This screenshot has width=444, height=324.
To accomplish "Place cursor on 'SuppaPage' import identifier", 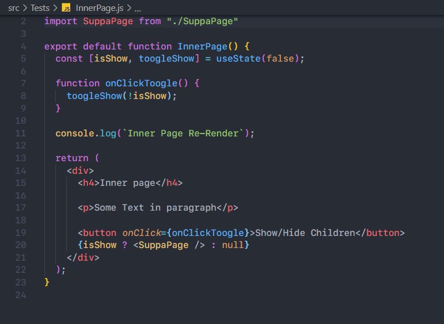I will (108, 21).
